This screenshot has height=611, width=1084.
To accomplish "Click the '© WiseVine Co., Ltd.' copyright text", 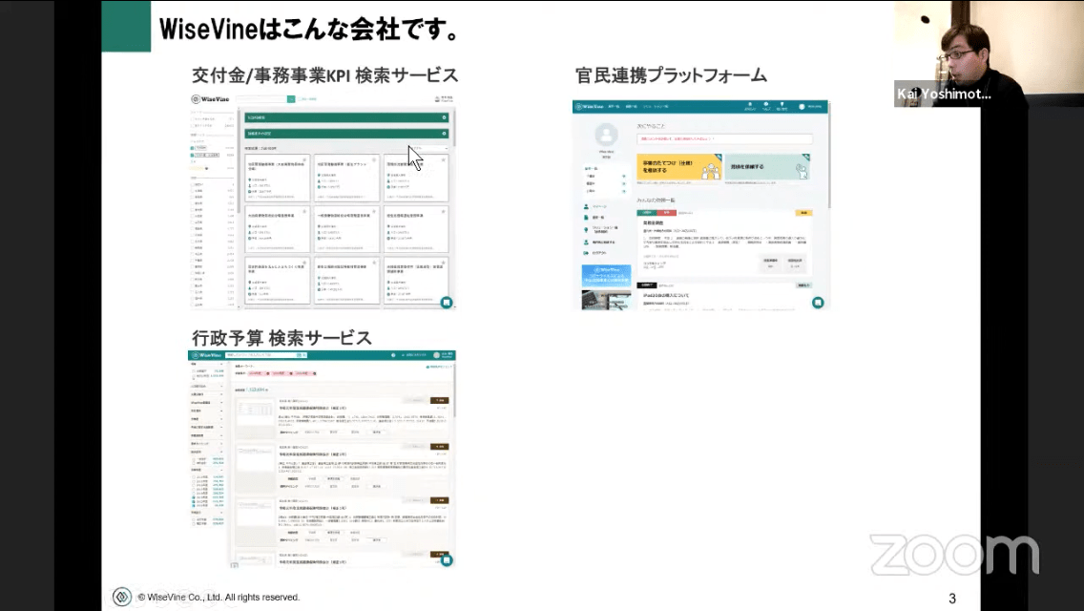I will (218, 598).
